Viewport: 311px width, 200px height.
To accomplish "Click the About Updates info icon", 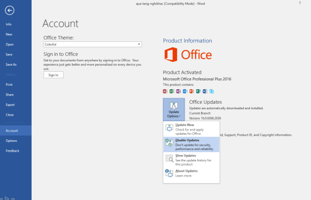I will pyautogui.click(x=169, y=173).
